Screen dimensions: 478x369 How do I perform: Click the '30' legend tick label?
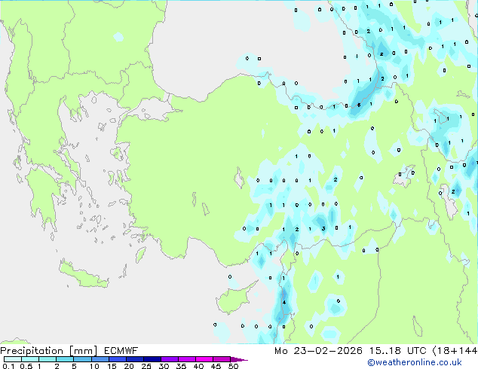[x=164, y=366]
